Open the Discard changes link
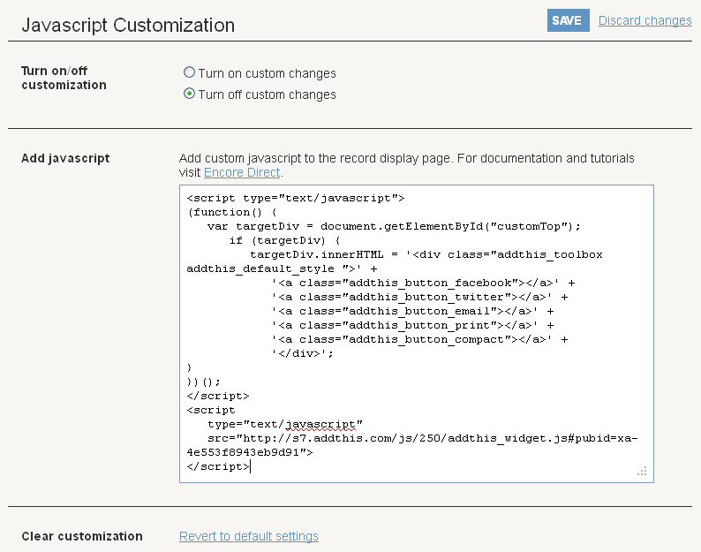Viewport: 701px width, 552px height. [644, 20]
